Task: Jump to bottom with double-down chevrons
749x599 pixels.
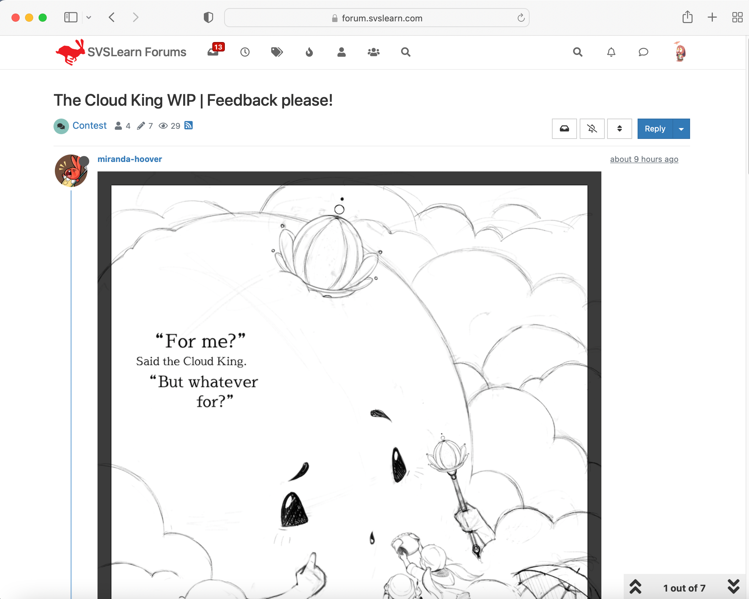Action: (733, 587)
